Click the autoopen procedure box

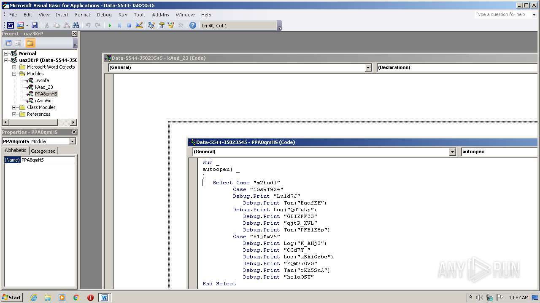coord(499,151)
